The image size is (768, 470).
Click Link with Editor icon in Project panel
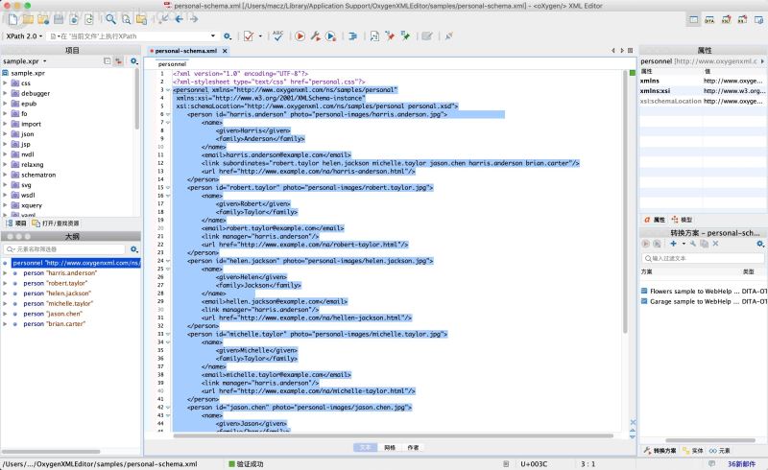coord(118,61)
